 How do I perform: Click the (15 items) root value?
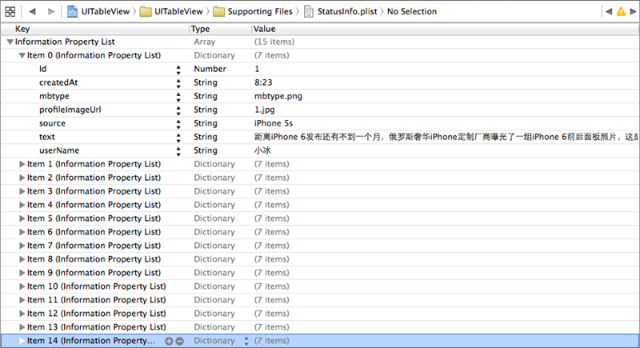[274, 42]
